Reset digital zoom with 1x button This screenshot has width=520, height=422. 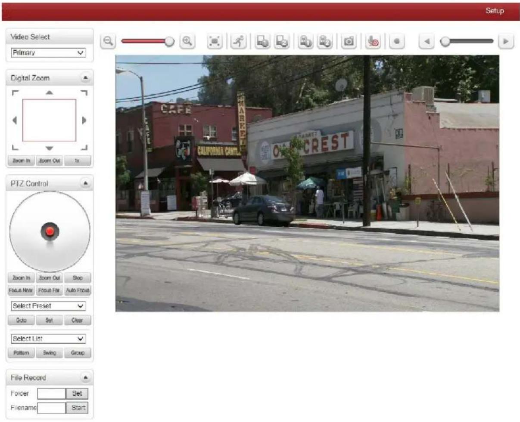point(78,160)
